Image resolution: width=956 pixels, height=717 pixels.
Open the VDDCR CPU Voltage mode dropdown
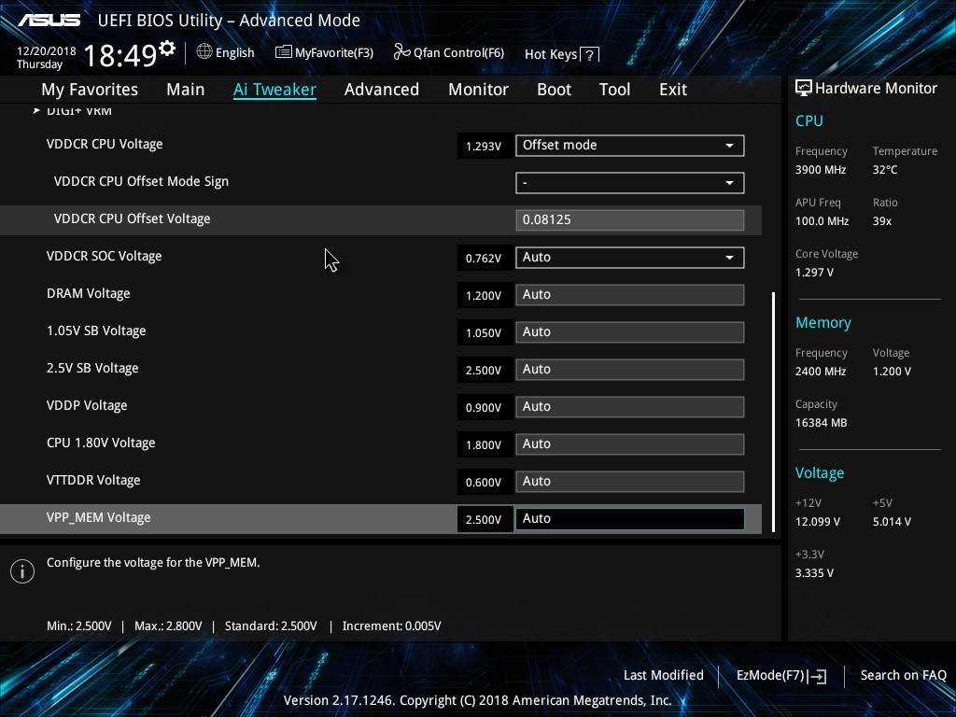tap(630, 146)
